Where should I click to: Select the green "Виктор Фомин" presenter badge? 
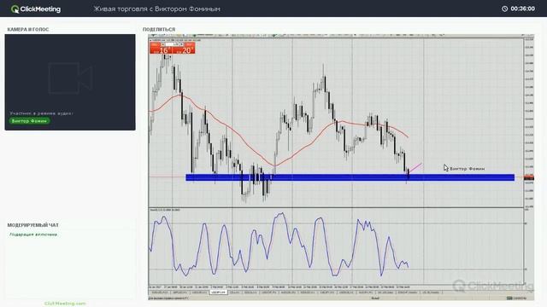coord(29,121)
